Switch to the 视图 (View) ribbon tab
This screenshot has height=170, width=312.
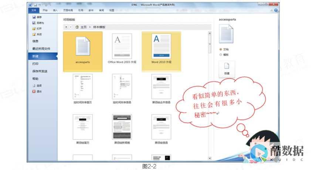pyautogui.click(x=112, y=10)
